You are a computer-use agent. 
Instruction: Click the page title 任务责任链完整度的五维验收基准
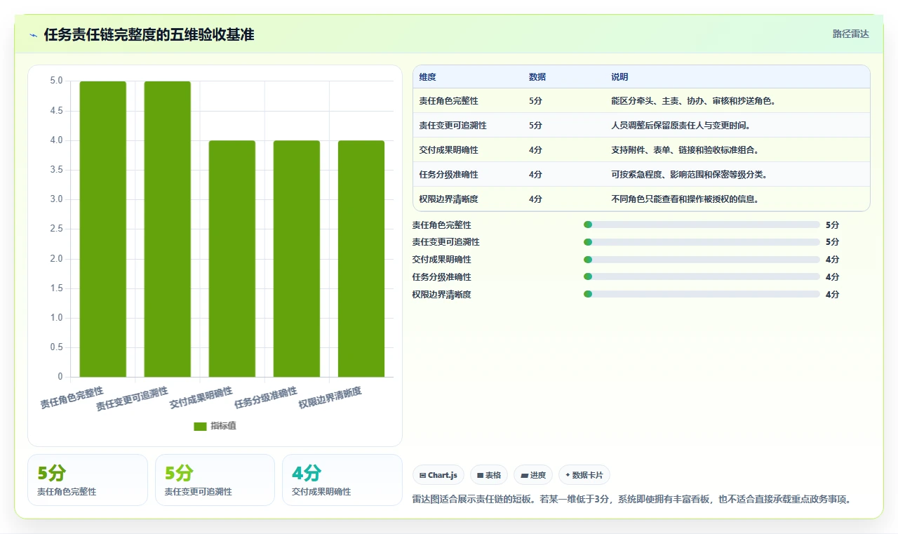[149, 34]
